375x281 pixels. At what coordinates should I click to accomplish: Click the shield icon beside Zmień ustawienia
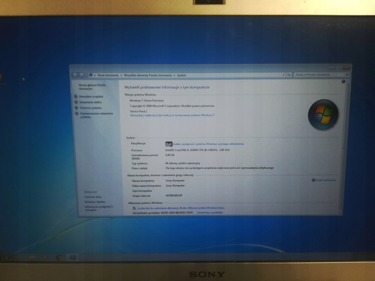313,180
